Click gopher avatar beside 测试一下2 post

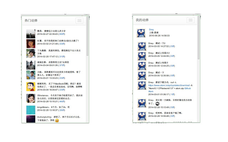click(x=142, y=46)
